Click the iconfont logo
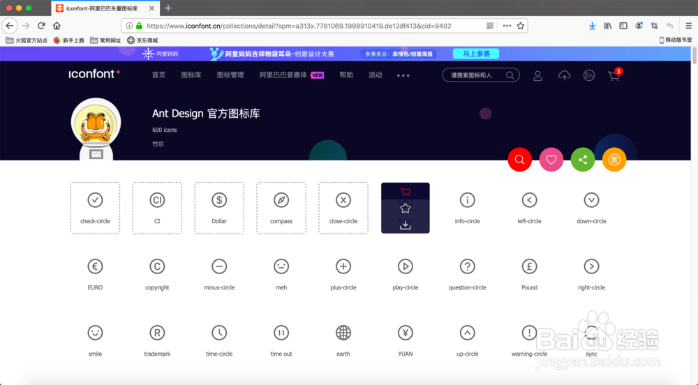The image size is (698, 385). pyautogui.click(x=94, y=74)
